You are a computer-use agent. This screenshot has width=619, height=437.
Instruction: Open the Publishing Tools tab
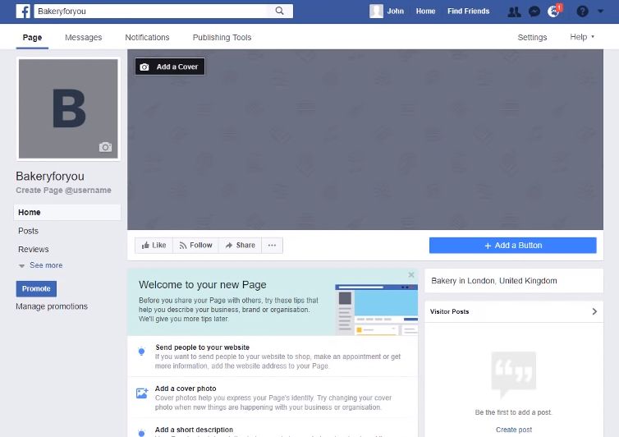222,38
